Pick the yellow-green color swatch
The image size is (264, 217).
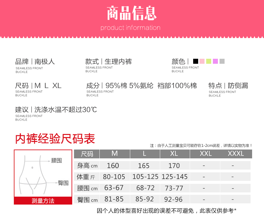click(209, 61)
